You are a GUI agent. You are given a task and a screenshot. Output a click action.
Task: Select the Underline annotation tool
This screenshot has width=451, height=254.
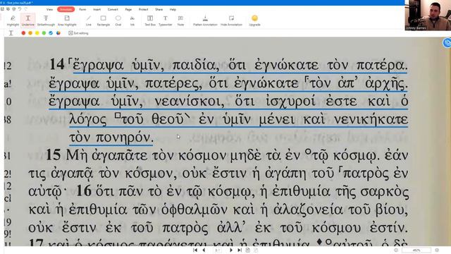(28, 20)
